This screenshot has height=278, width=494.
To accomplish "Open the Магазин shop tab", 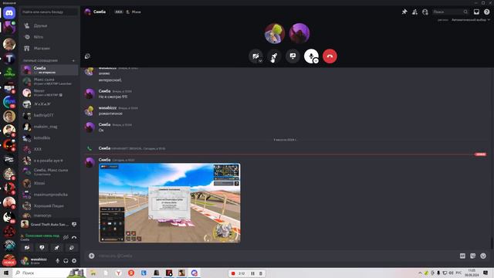I will pyautogui.click(x=49, y=48).
